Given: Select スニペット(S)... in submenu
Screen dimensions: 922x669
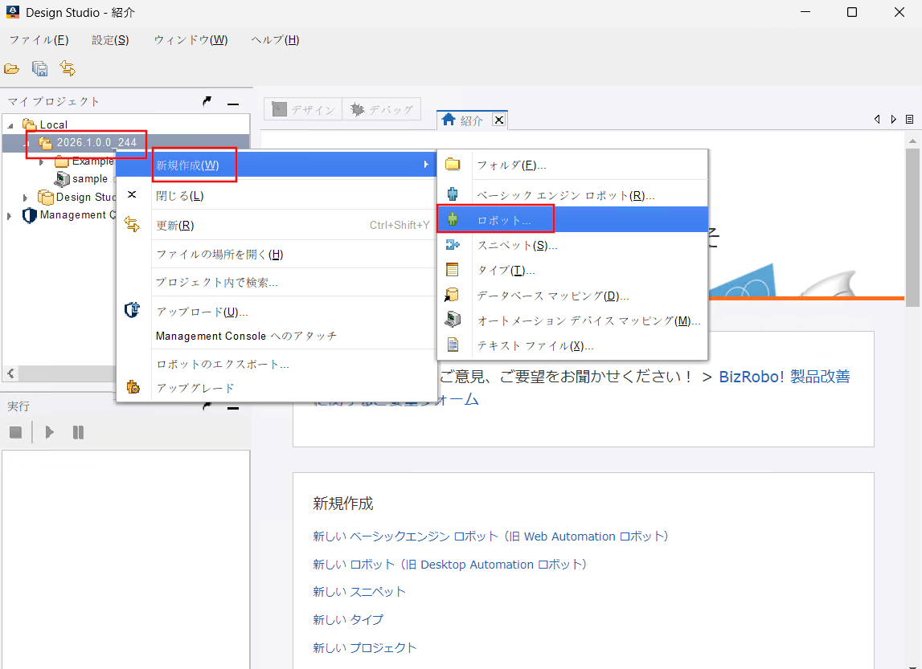Looking at the screenshot, I should (x=572, y=245).
